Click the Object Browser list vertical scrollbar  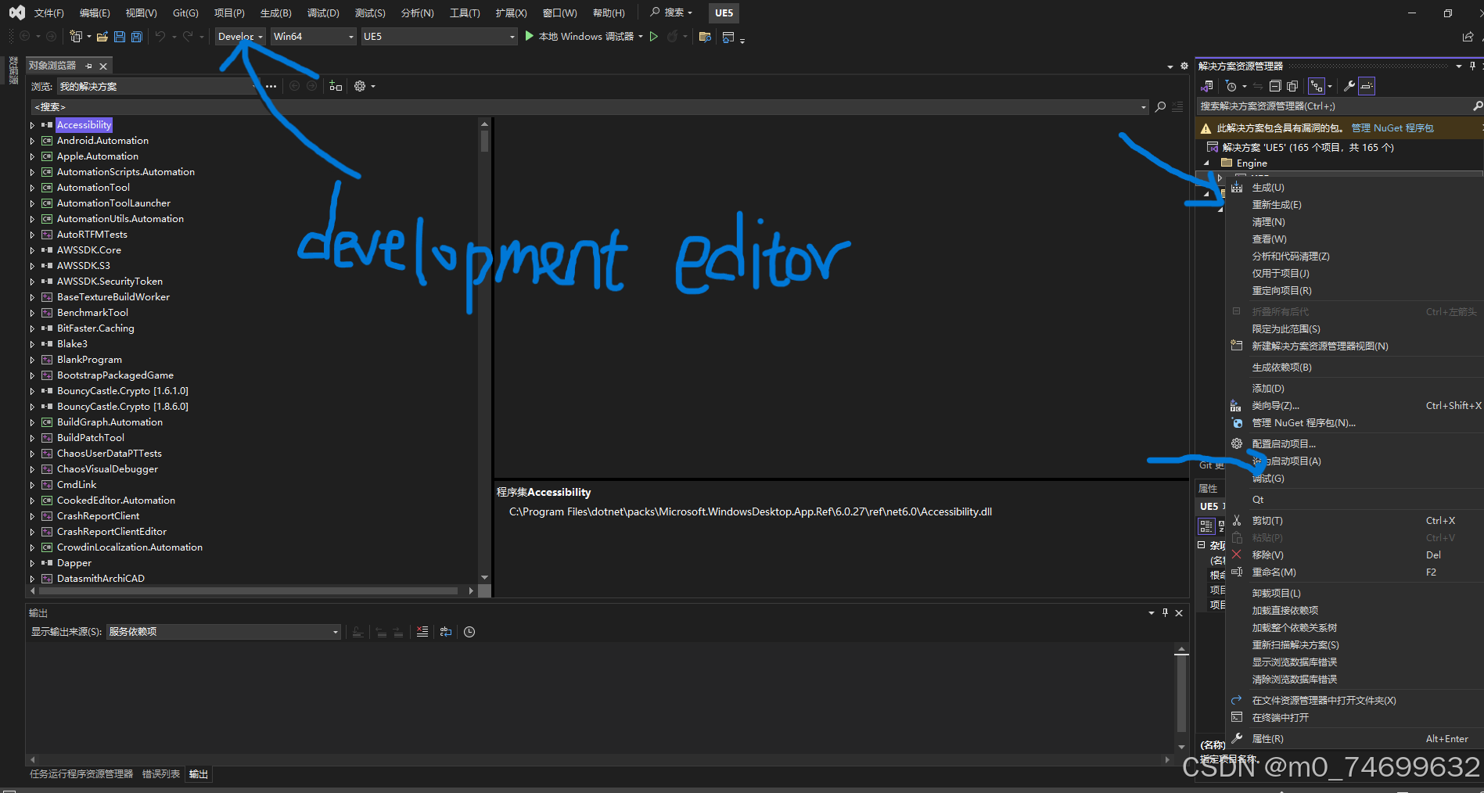(x=484, y=350)
